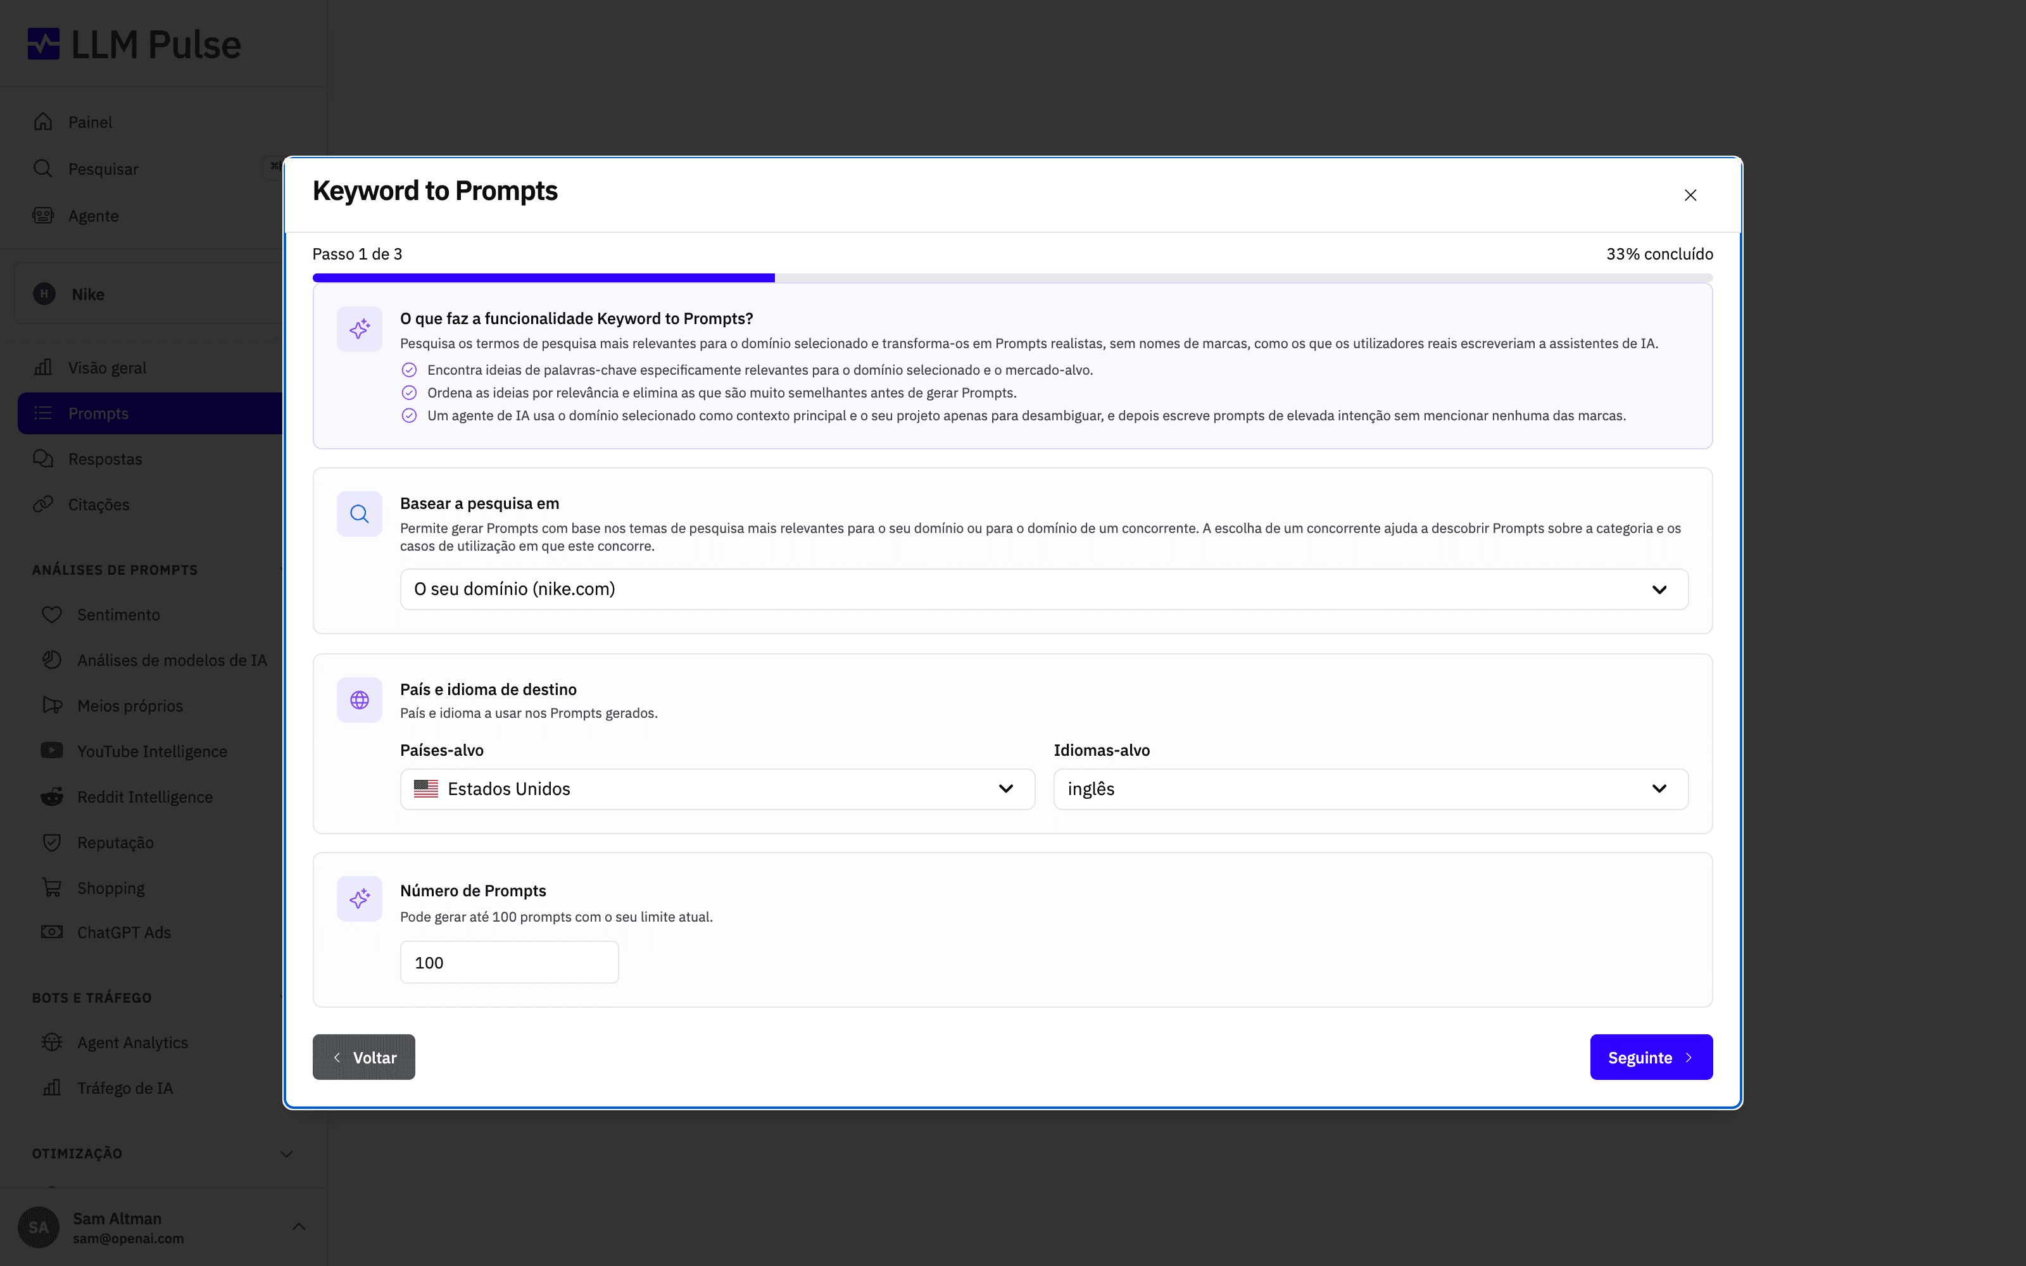Click the Meios próprios flag icon
2026x1266 pixels.
[x=52, y=705]
